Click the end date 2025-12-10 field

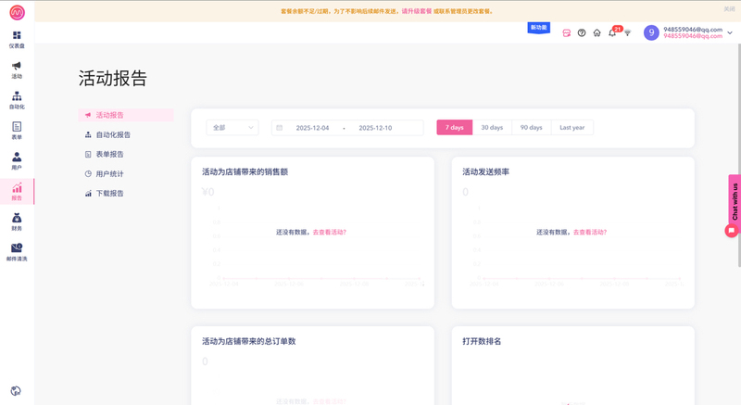point(375,128)
